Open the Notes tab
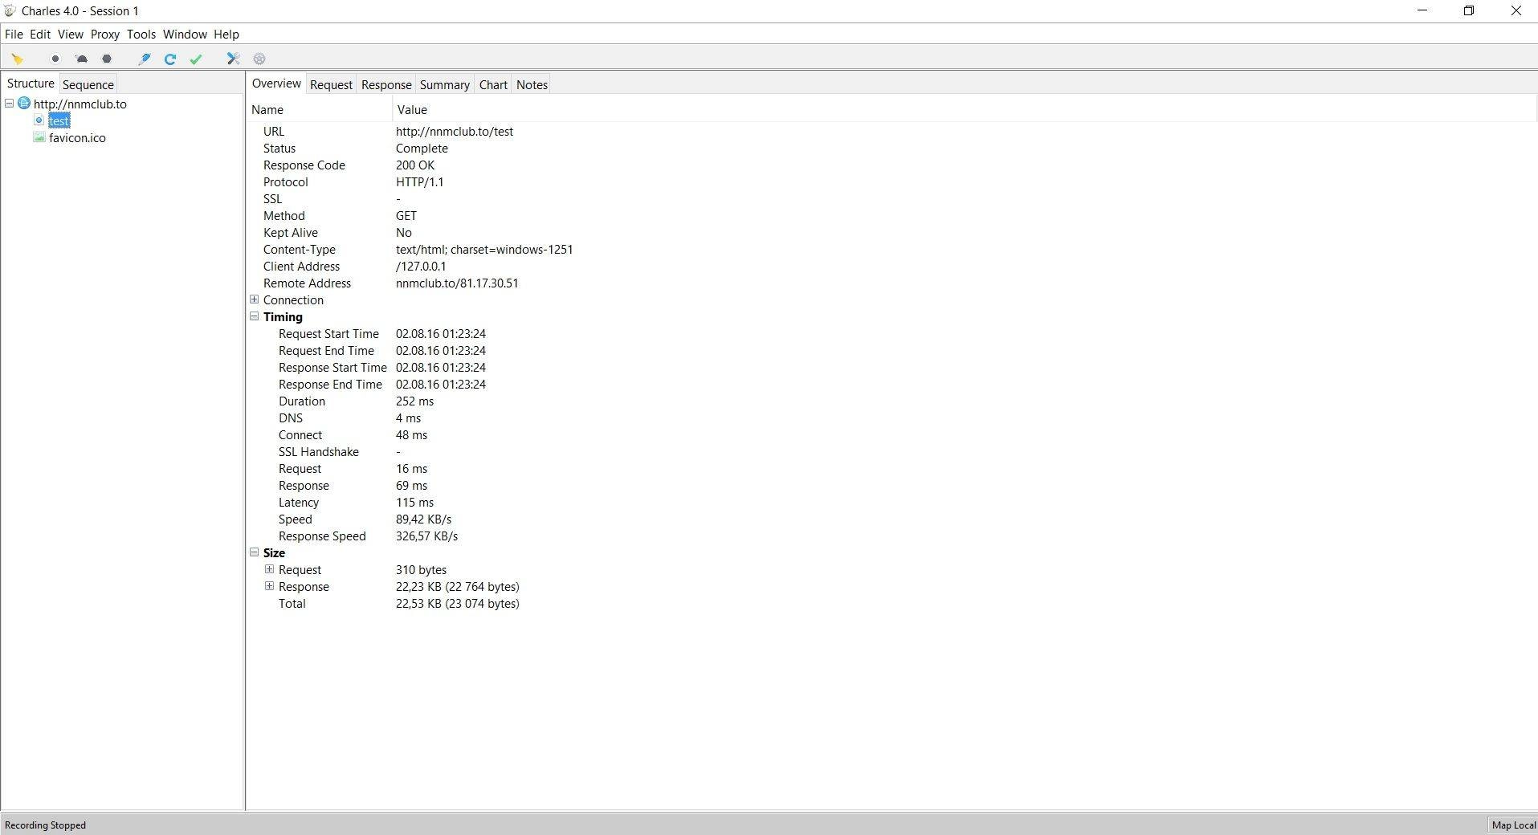 click(532, 84)
